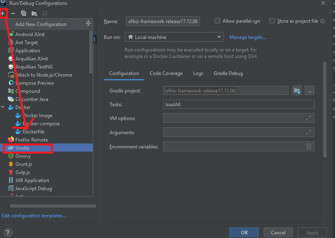The height and width of the screenshot is (238, 335).
Task: Expand the Arguments field editor
Action: pos(309,132)
